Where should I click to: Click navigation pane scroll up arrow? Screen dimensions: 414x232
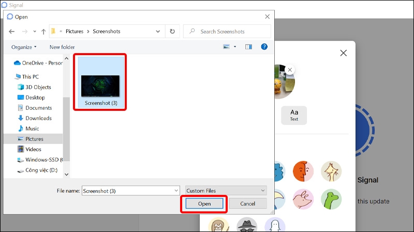click(x=67, y=58)
